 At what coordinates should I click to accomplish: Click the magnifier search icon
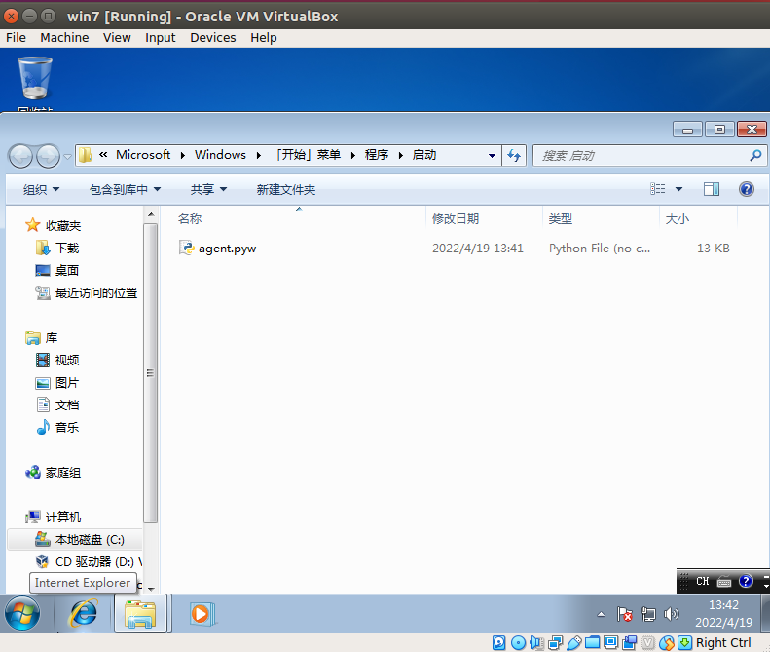click(x=755, y=155)
